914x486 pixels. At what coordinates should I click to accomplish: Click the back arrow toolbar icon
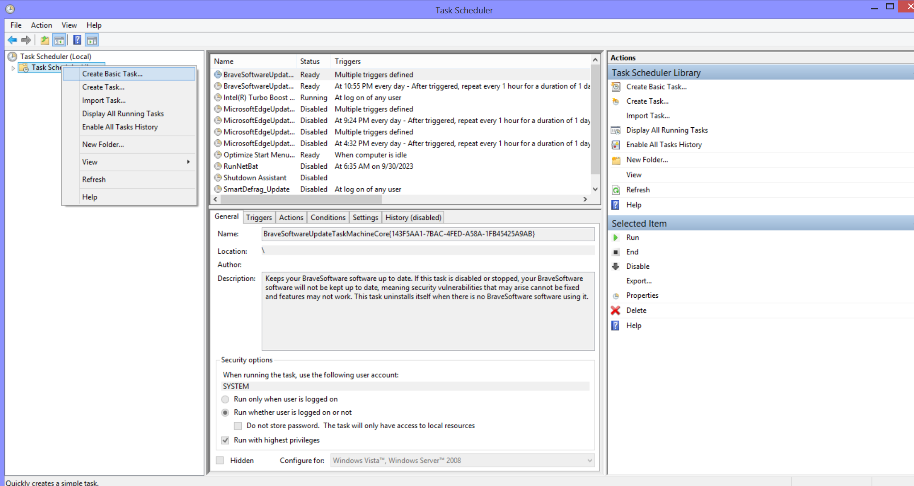pyautogui.click(x=12, y=40)
